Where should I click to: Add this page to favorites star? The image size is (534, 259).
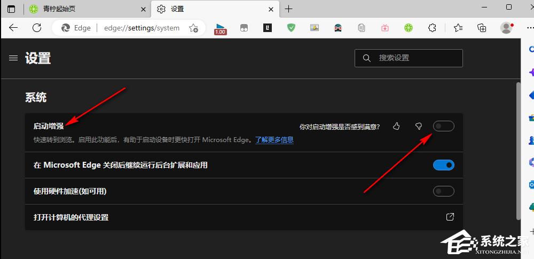point(193,28)
